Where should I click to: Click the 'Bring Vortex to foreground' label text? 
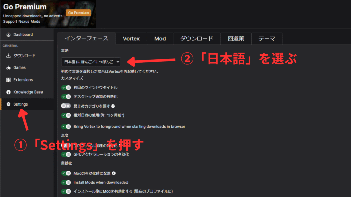(129, 127)
